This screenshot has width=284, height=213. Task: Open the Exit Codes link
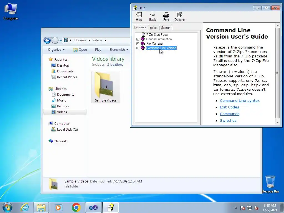[x=229, y=107]
